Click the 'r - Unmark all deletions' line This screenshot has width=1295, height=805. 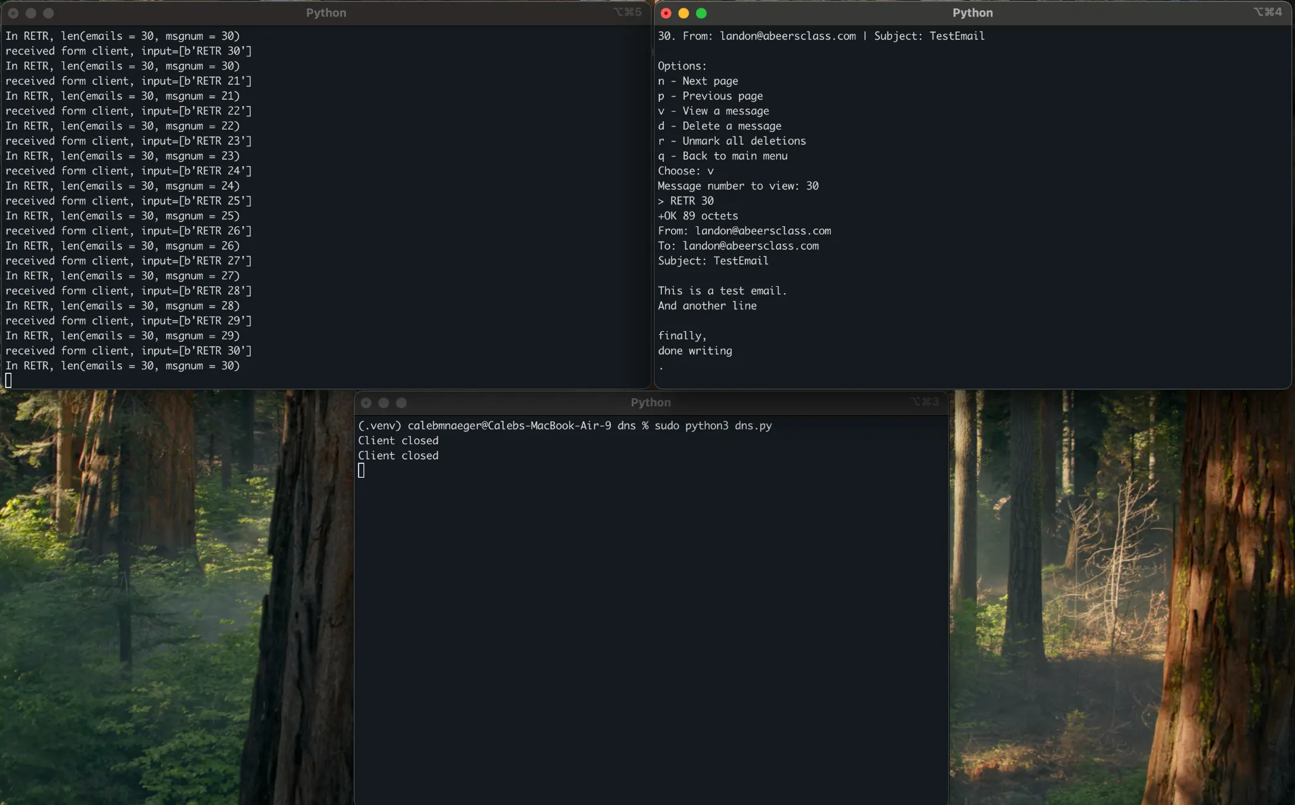732,141
